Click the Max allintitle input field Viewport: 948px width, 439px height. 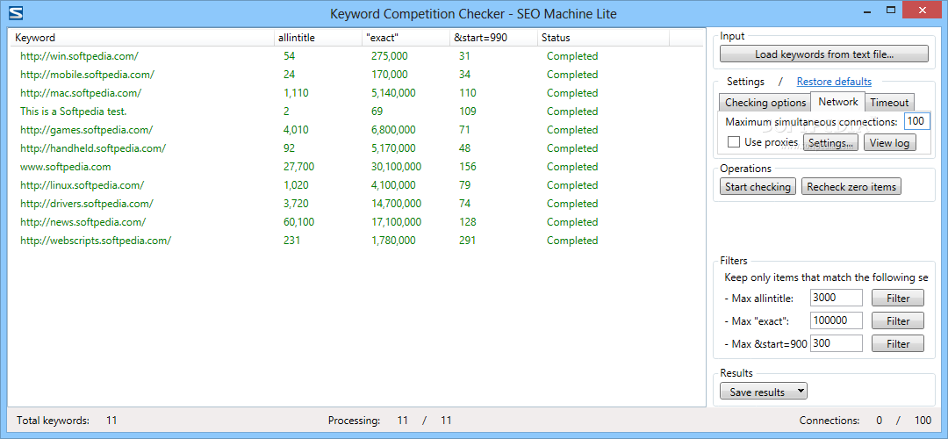tap(837, 298)
